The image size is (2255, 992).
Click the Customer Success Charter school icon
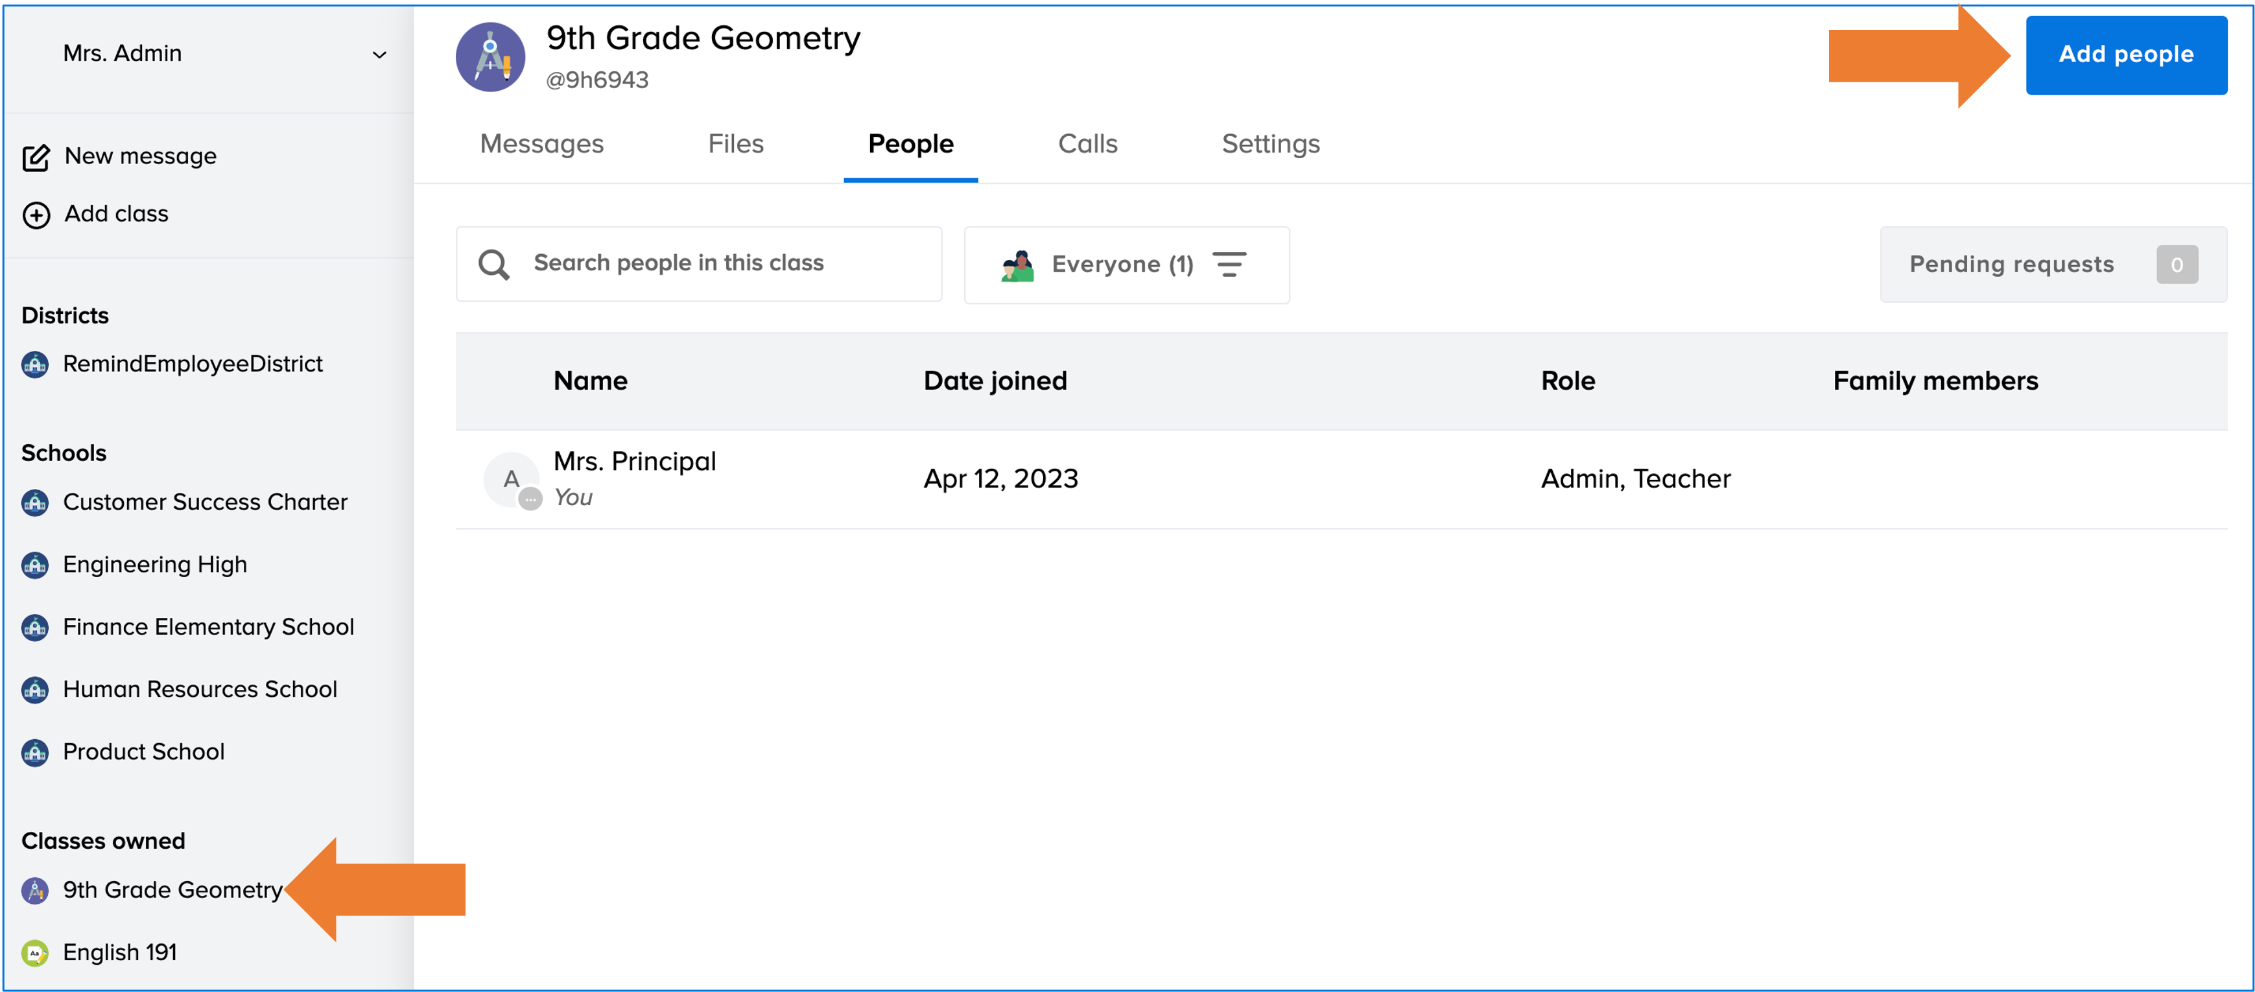pyautogui.click(x=35, y=502)
